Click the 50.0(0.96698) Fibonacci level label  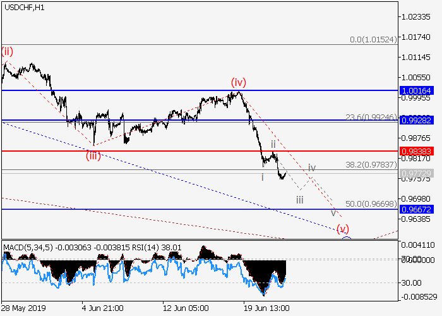click(373, 204)
